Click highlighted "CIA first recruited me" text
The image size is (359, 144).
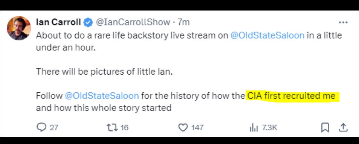[x=291, y=96]
